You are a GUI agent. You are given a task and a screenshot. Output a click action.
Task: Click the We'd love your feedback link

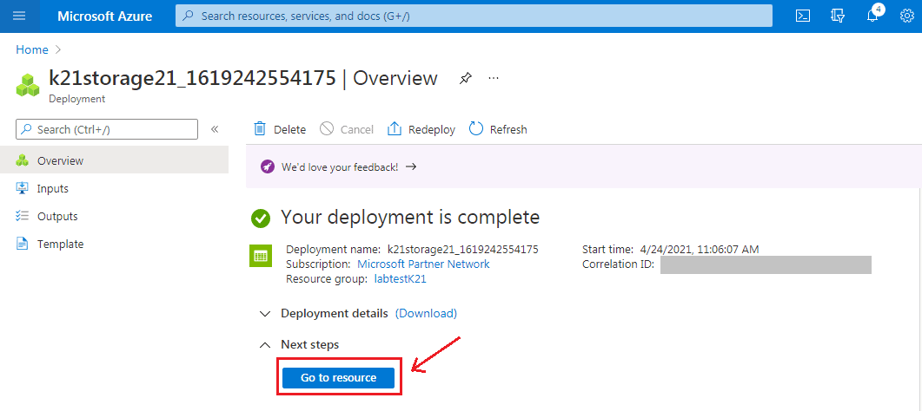tap(340, 166)
